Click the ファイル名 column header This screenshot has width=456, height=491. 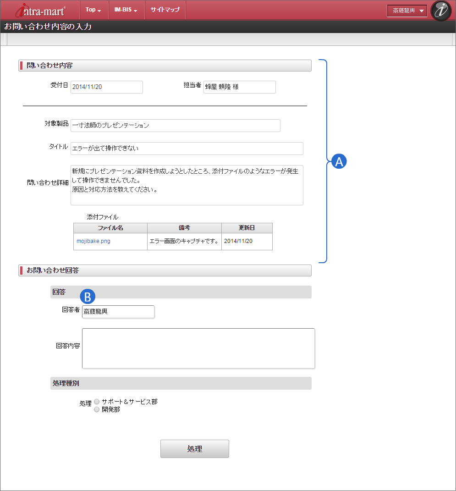click(x=110, y=228)
